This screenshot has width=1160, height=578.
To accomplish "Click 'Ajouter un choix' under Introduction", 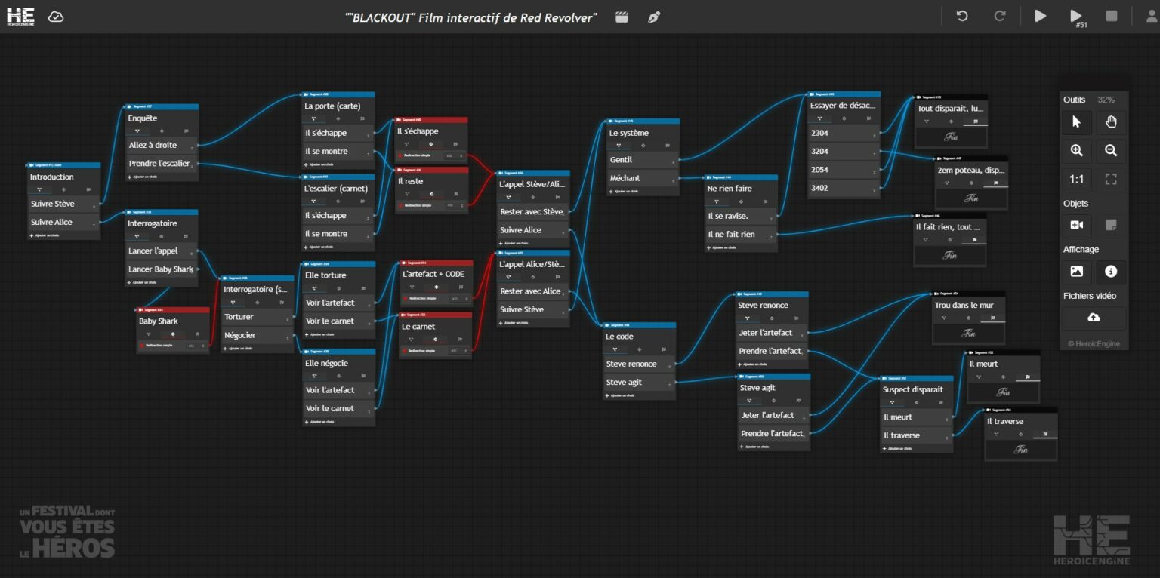I will coord(45,235).
